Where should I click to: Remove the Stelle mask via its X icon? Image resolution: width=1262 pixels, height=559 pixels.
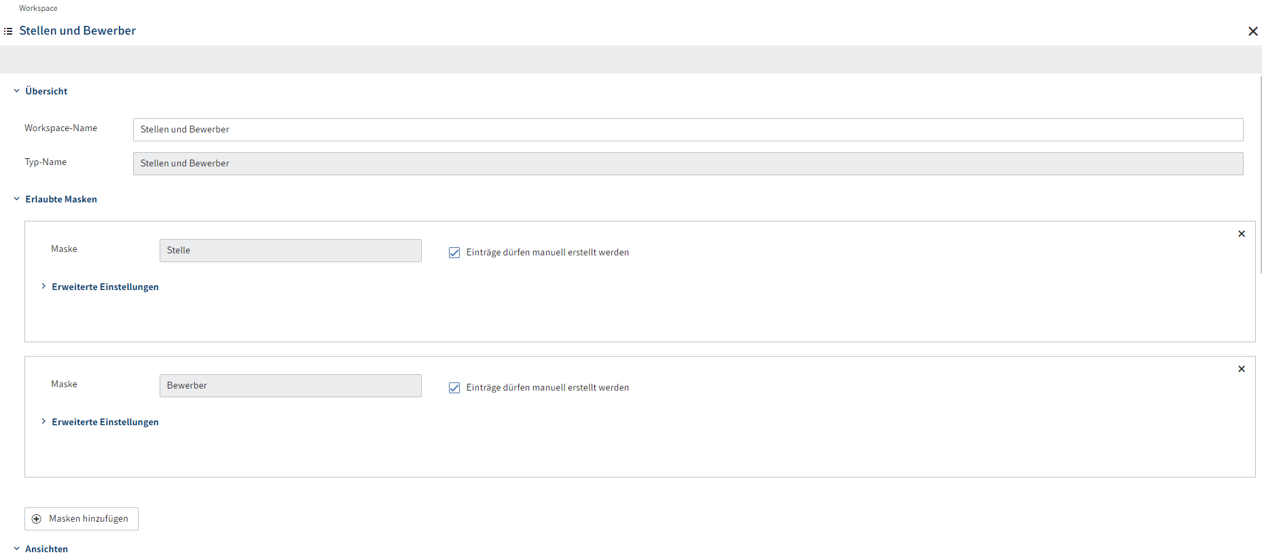click(1242, 233)
